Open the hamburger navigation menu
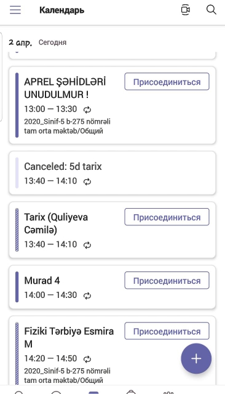The width and height of the screenshot is (225, 394). click(15, 10)
